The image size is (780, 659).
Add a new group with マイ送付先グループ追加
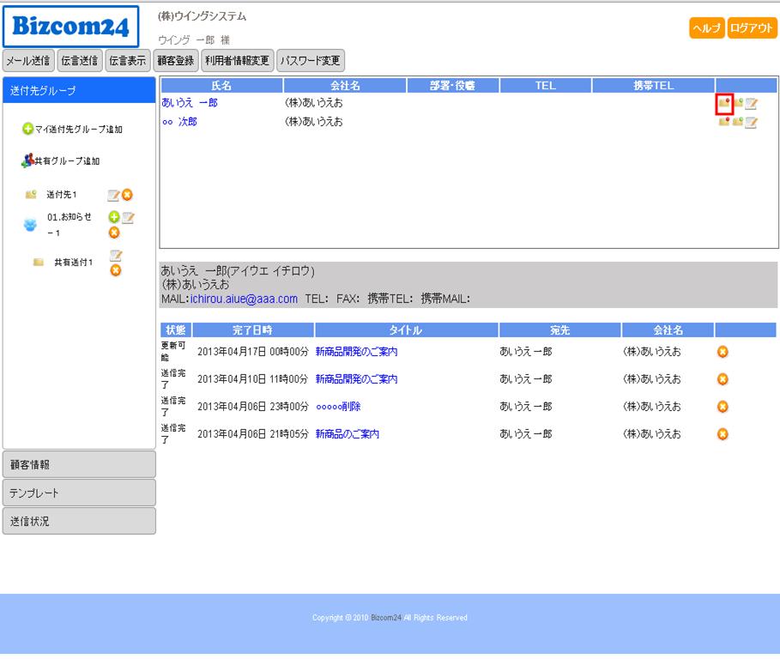click(73, 130)
